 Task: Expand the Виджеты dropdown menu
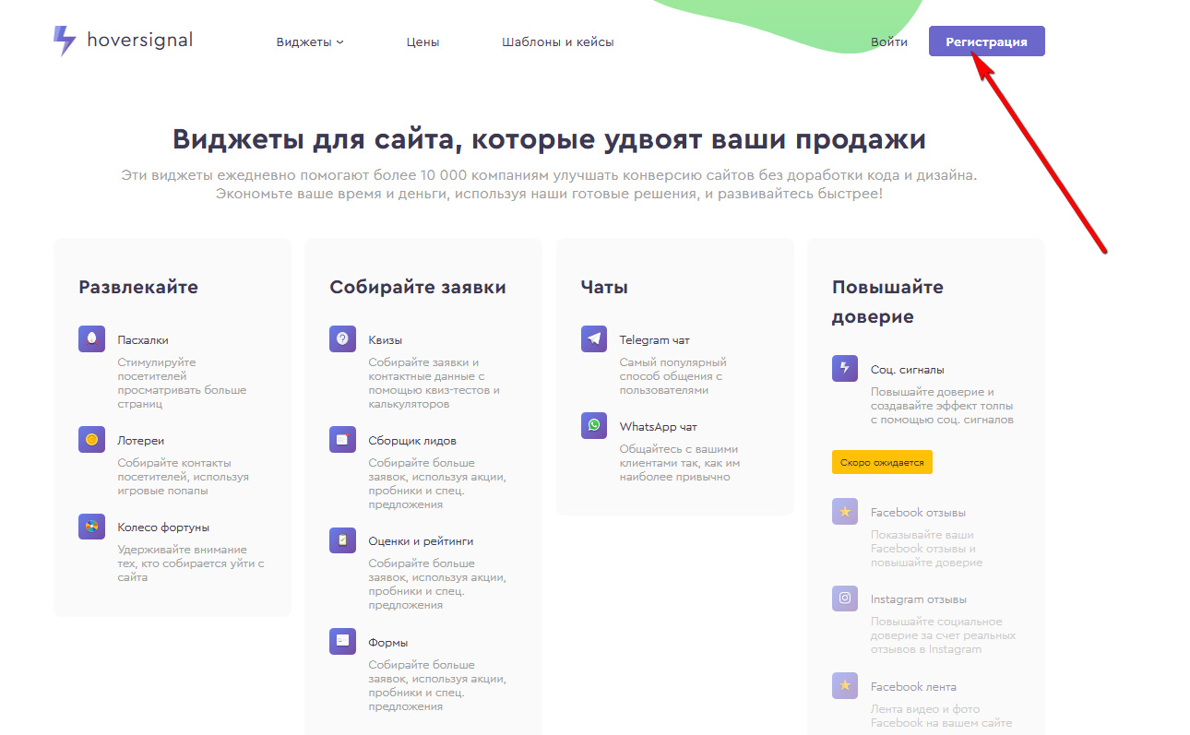(x=310, y=42)
